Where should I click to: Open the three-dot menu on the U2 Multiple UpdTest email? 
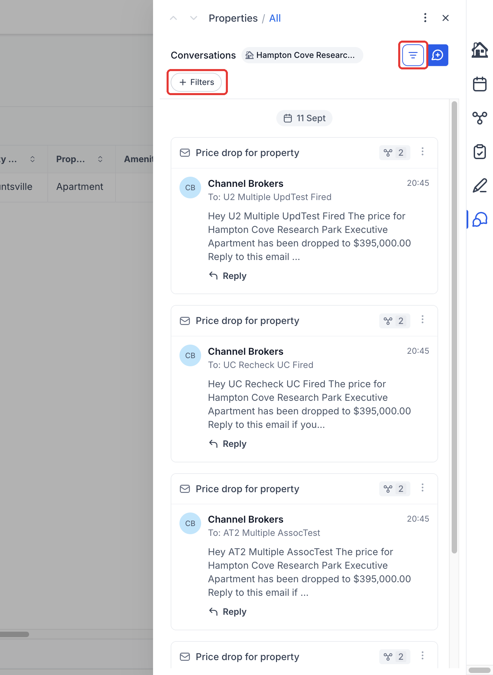pyautogui.click(x=423, y=152)
